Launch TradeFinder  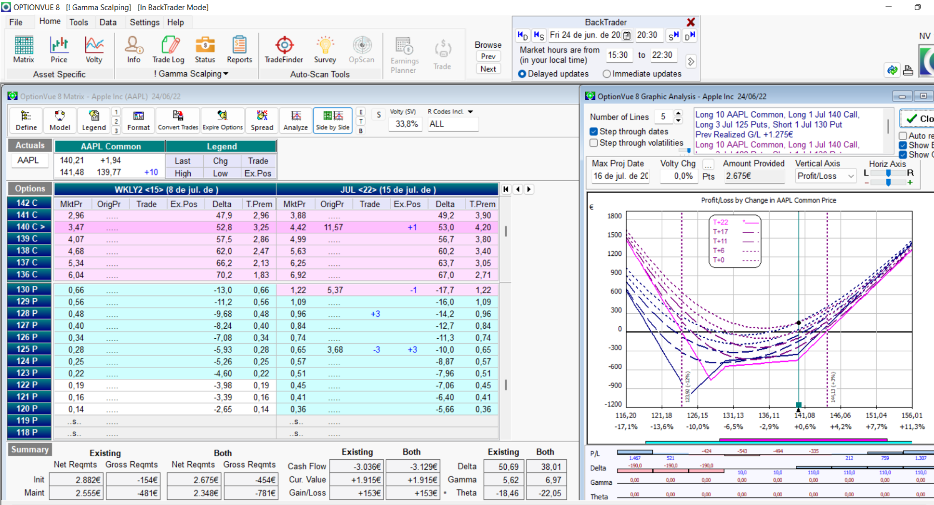click(x=284, y=49)
